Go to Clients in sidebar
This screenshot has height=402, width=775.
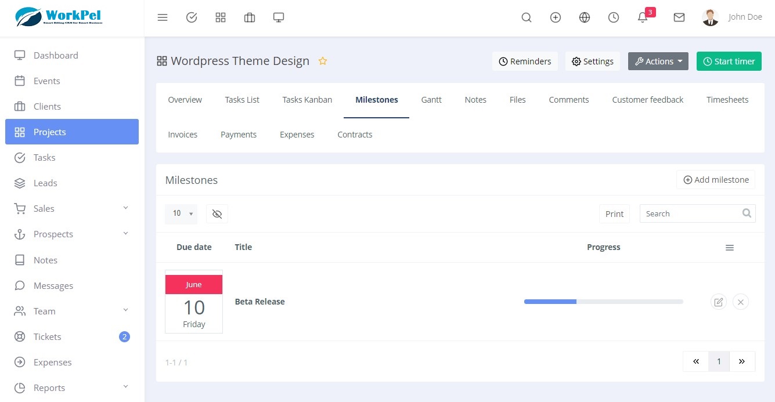[72, 106]
